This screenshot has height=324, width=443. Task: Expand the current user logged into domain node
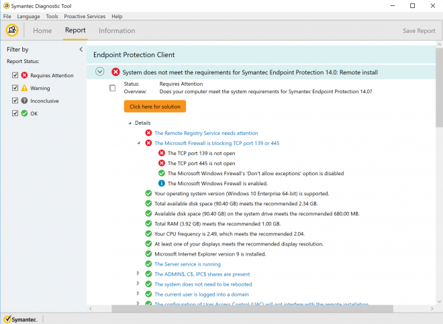click(x=138, y=294)
